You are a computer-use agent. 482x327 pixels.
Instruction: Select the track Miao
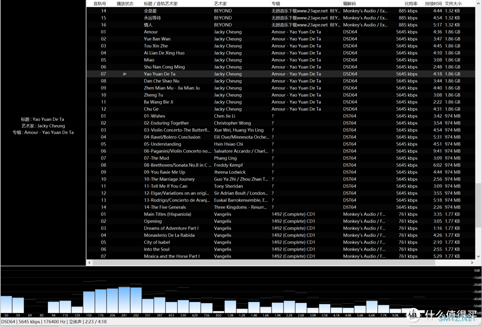coord(149,60)
